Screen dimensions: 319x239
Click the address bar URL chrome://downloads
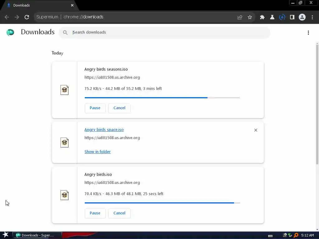83,17
